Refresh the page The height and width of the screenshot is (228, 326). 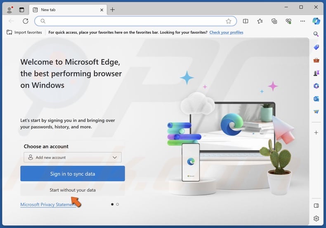(x=25, y=21)
